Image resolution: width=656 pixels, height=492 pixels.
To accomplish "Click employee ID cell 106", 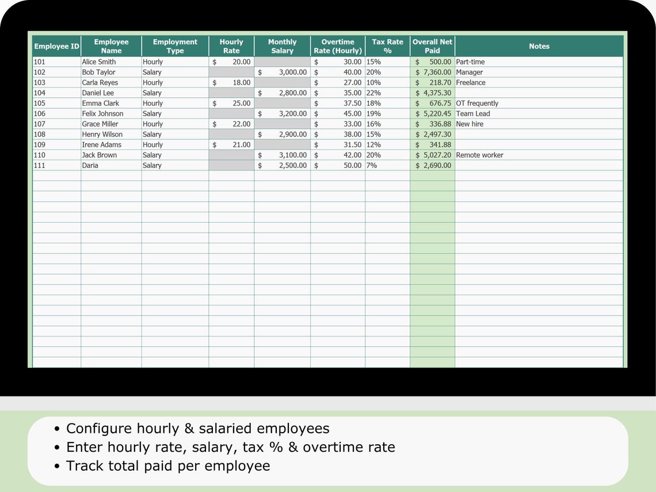I will tap(56, 113).
